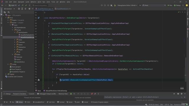Screen dimensions: 189x106
Task: Open the Refactor menu
Action: pyautogui.click(x=33, y=2)
